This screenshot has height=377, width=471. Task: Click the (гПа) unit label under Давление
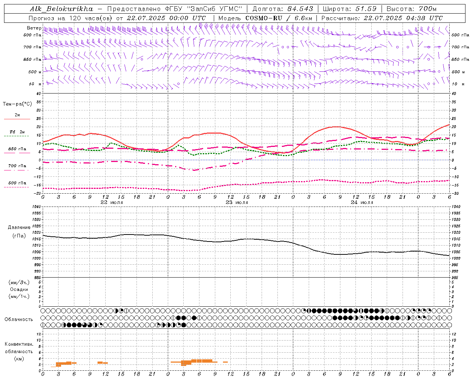(19, 236)
